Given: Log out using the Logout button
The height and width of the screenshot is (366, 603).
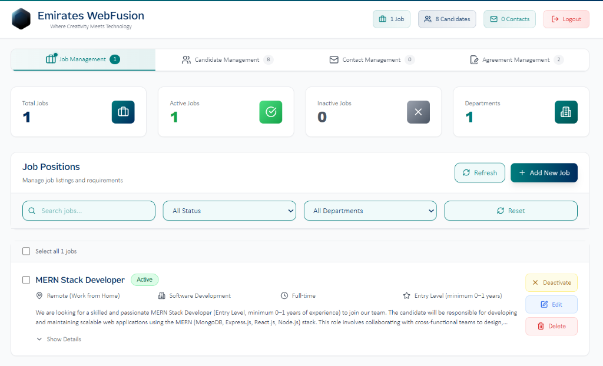Looking at the screenshot, I should coord(566,19).
